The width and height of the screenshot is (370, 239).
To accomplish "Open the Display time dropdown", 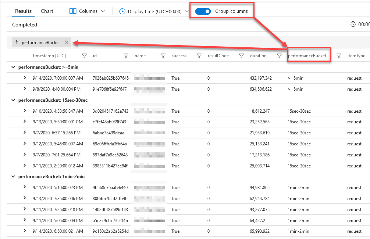I will 154,11.
